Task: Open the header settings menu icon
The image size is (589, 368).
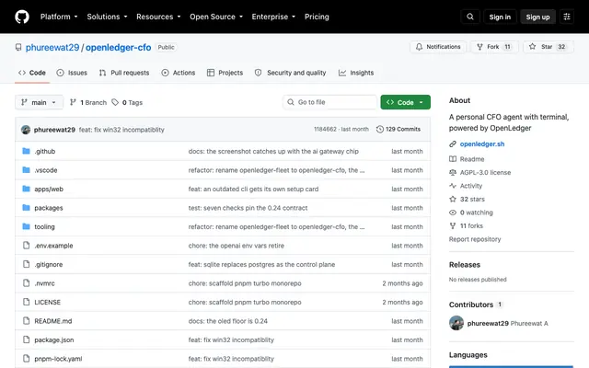Action: [567, 17]
